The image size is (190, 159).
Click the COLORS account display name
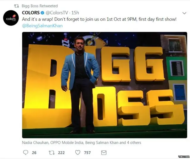pos(31,13)
